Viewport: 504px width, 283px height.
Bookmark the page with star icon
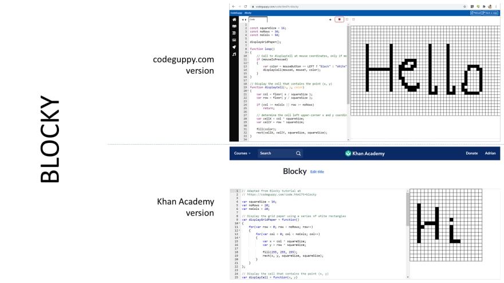464,6
